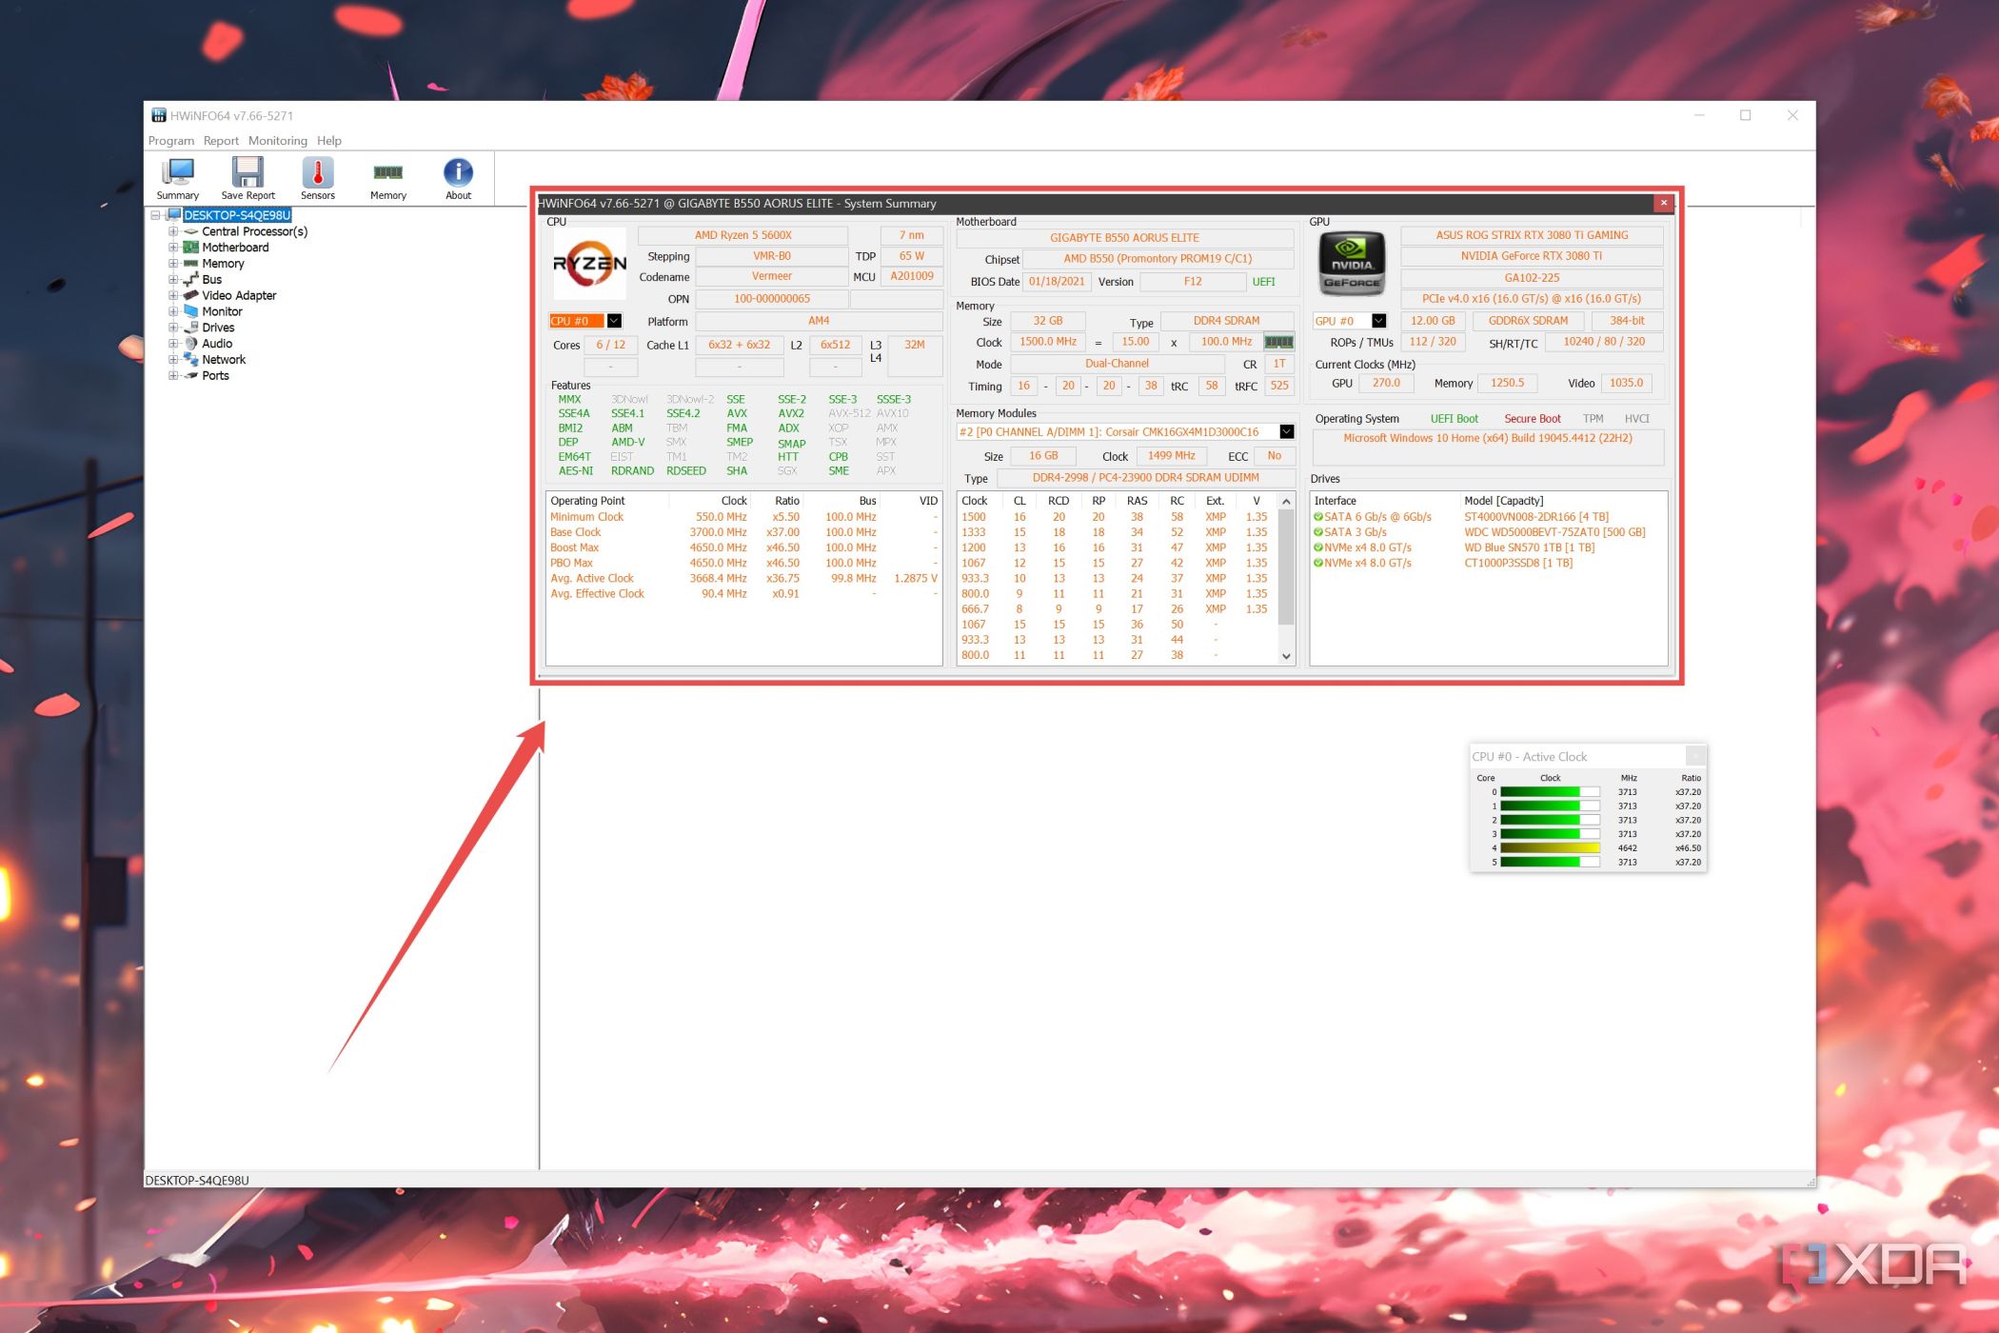1999x1333 pixels.
Task: Select the Ports tree item
Action: click(x=215, y=376)
